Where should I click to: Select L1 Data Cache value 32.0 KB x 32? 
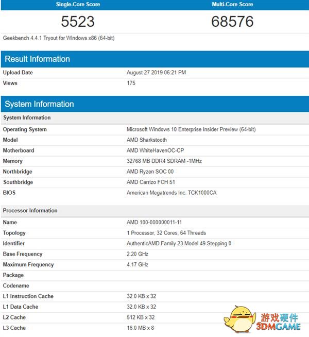(141, 307)
